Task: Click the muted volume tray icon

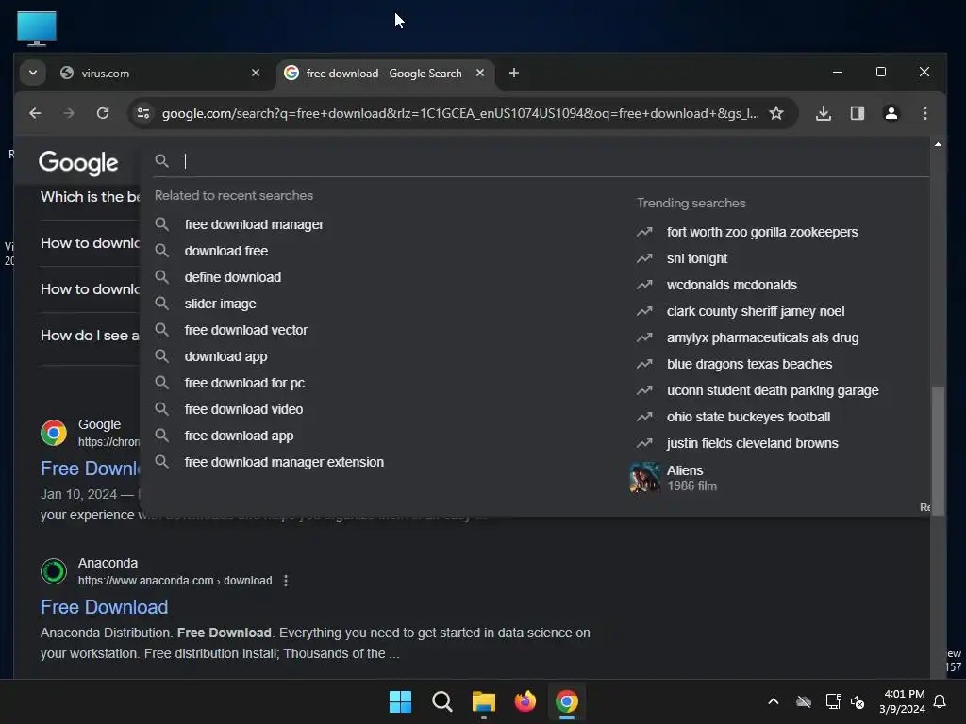Action: point(858,701)
